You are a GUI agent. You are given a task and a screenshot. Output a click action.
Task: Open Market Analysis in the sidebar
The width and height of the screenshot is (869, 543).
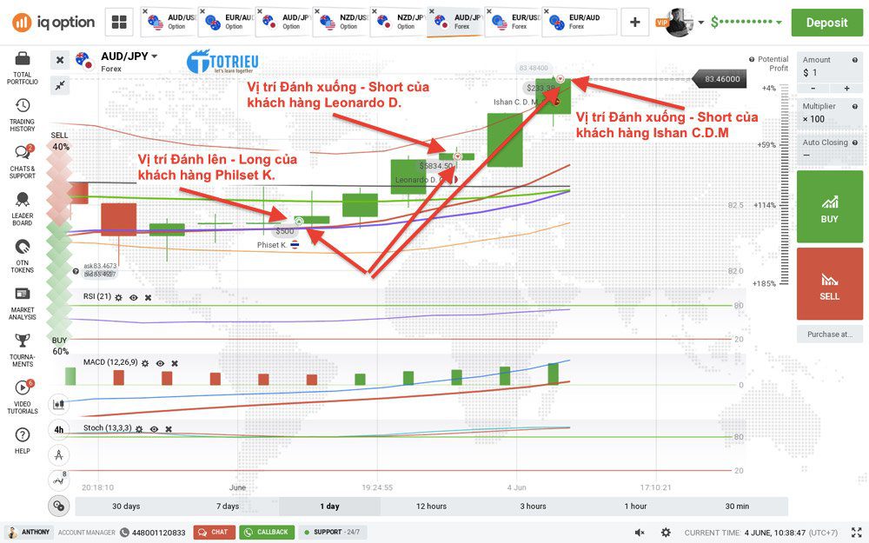(x=23, y=303)
